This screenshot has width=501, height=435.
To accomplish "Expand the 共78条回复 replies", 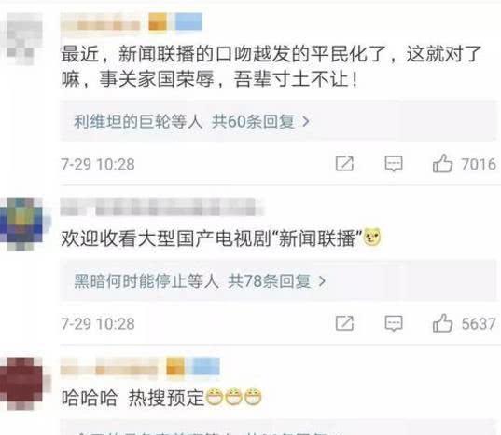I will 269,281.
